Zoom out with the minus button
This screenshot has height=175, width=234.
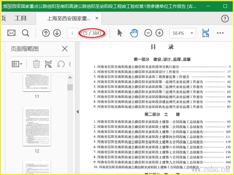click(x=148, y=33)
